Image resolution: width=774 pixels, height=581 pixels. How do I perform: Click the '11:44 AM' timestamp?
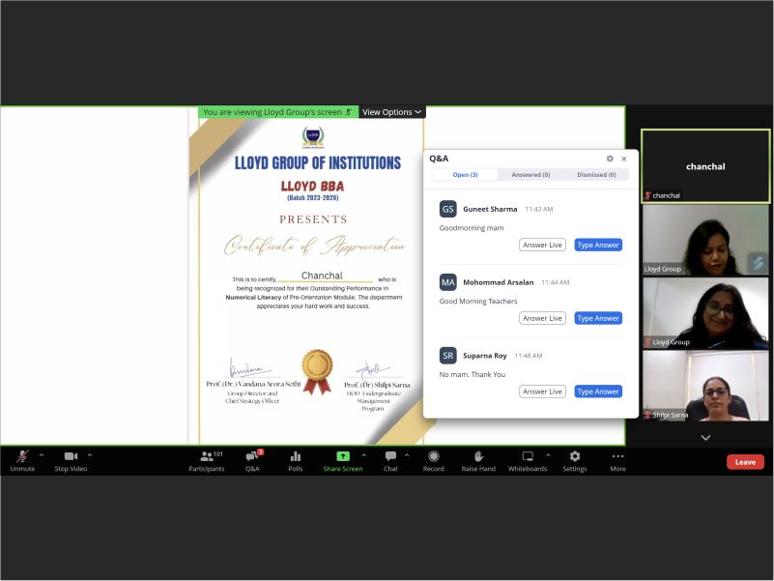[x=556, y=282]
